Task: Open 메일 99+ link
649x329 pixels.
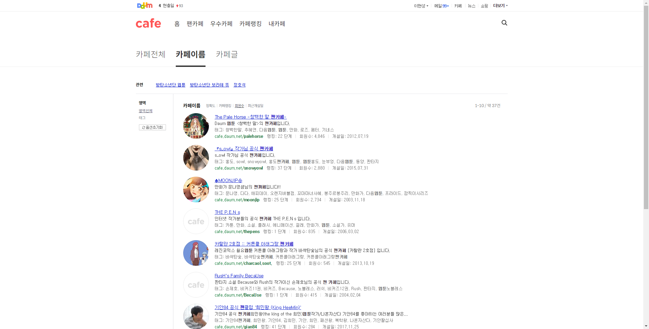Action: coord(441,6)
